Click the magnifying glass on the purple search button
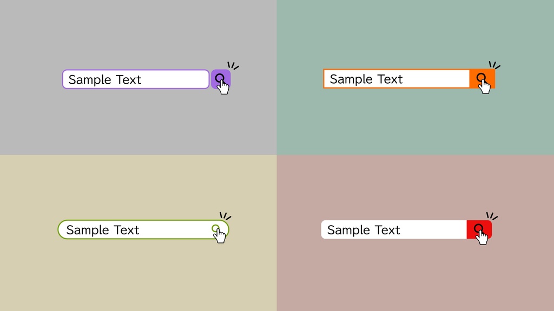The width and height of the screenshot is (554, 311). (219, 78)
